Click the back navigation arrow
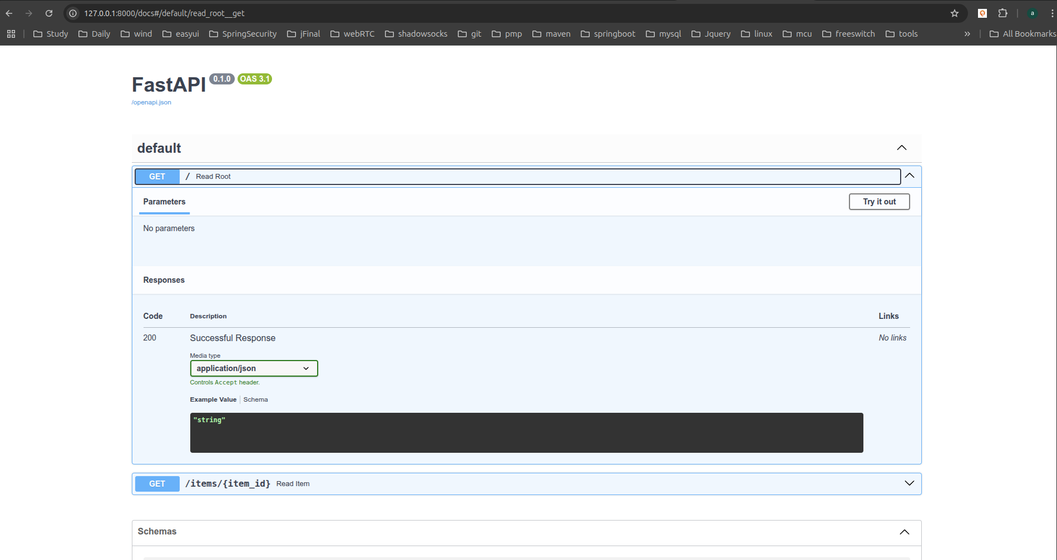 coord(9,13)
